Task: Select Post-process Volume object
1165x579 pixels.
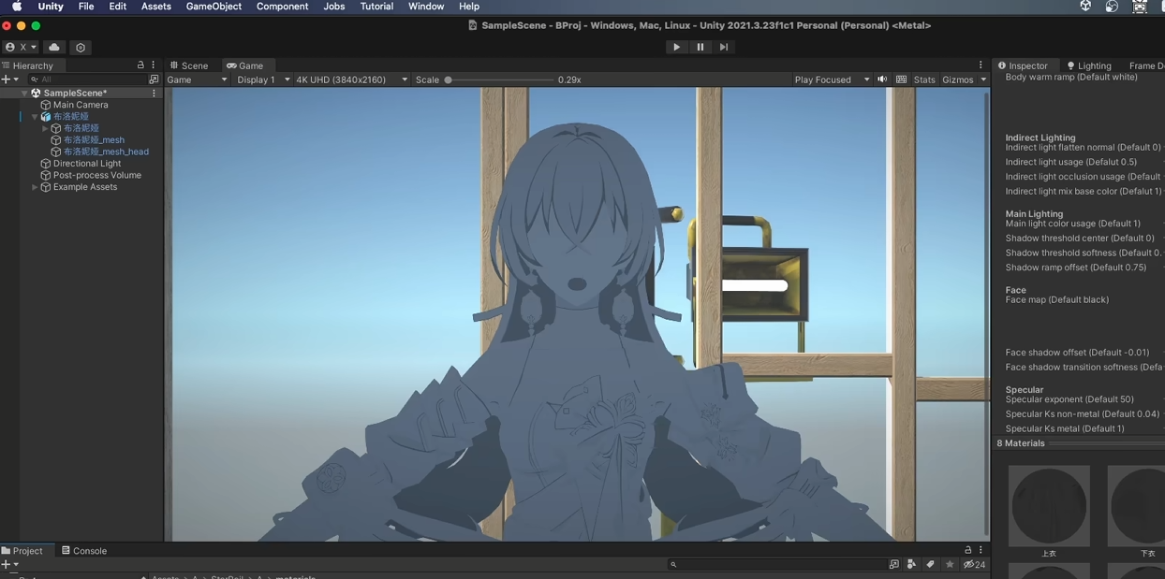Action: point(97,175)
